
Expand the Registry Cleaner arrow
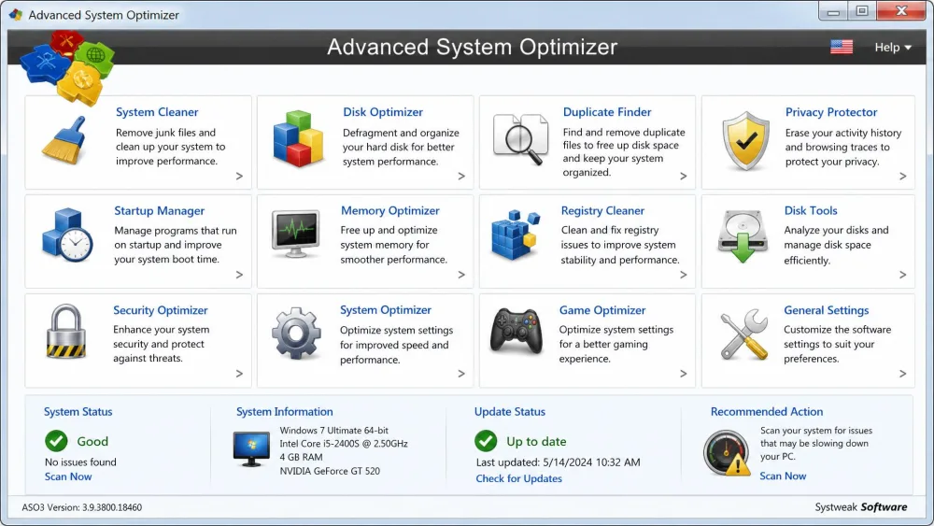point(684,275)
